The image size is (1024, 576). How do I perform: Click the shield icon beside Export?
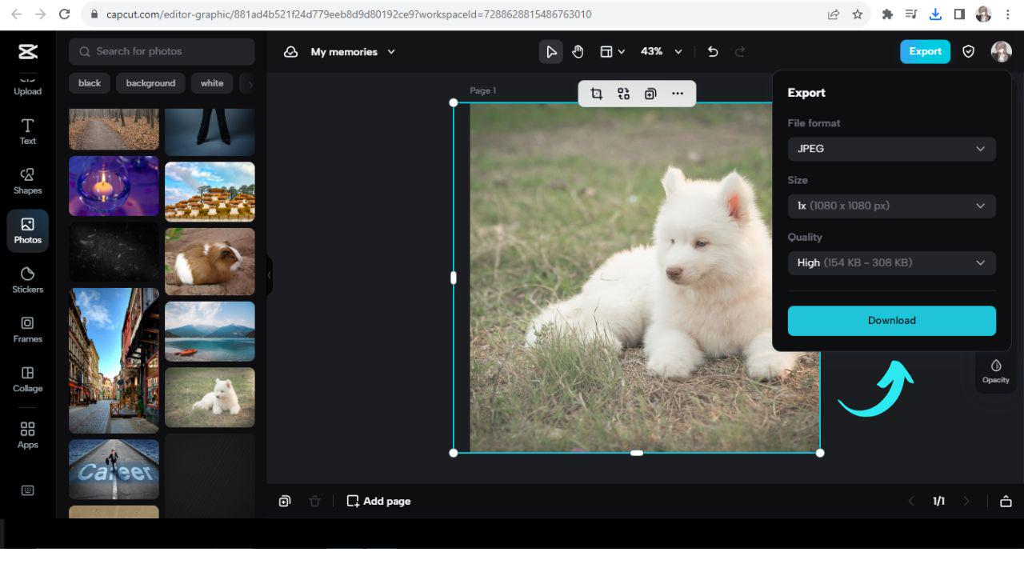click(968, 51)
